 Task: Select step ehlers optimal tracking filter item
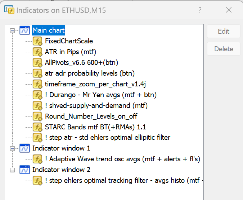point(122,180)
